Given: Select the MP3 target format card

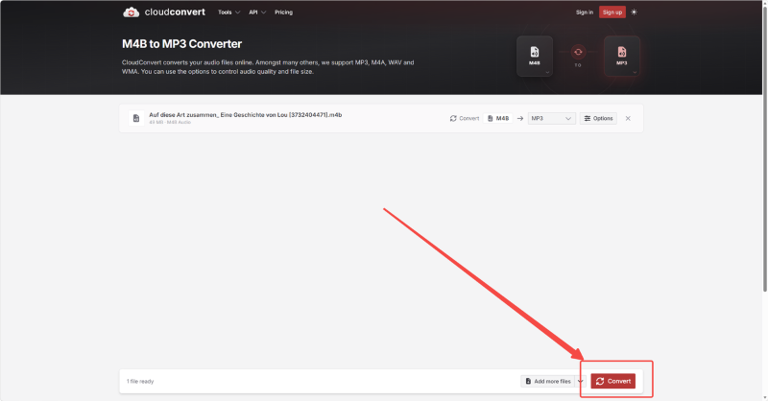Looking at the screenshot, I should 621,57.
